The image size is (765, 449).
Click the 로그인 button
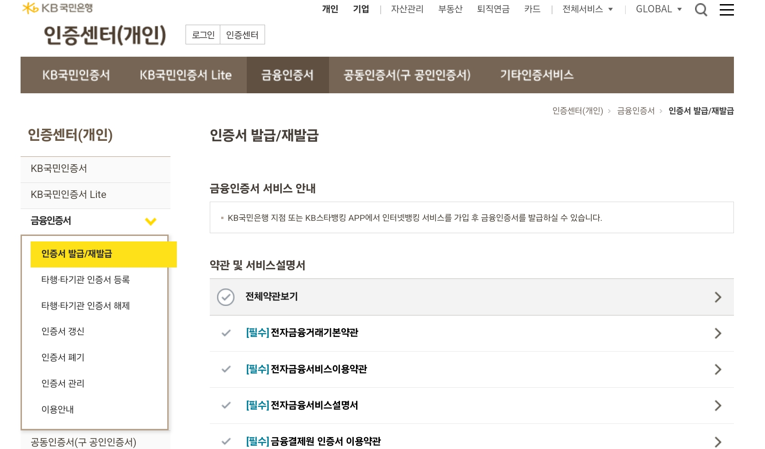(203, 35)
